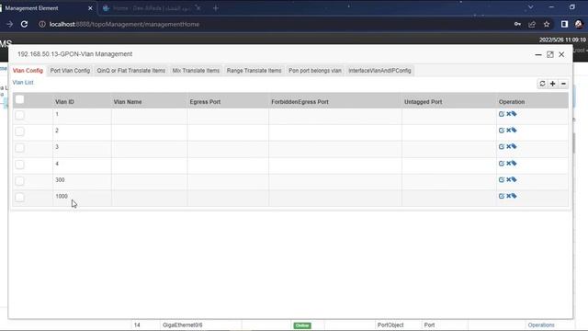Open the browser tab search dropdown
The height and width of the screenshot is (331, 588).
point(531,7)
